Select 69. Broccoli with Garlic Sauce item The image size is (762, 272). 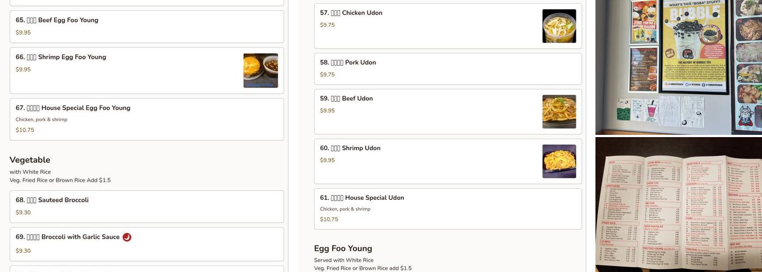(x=147, y=244)
